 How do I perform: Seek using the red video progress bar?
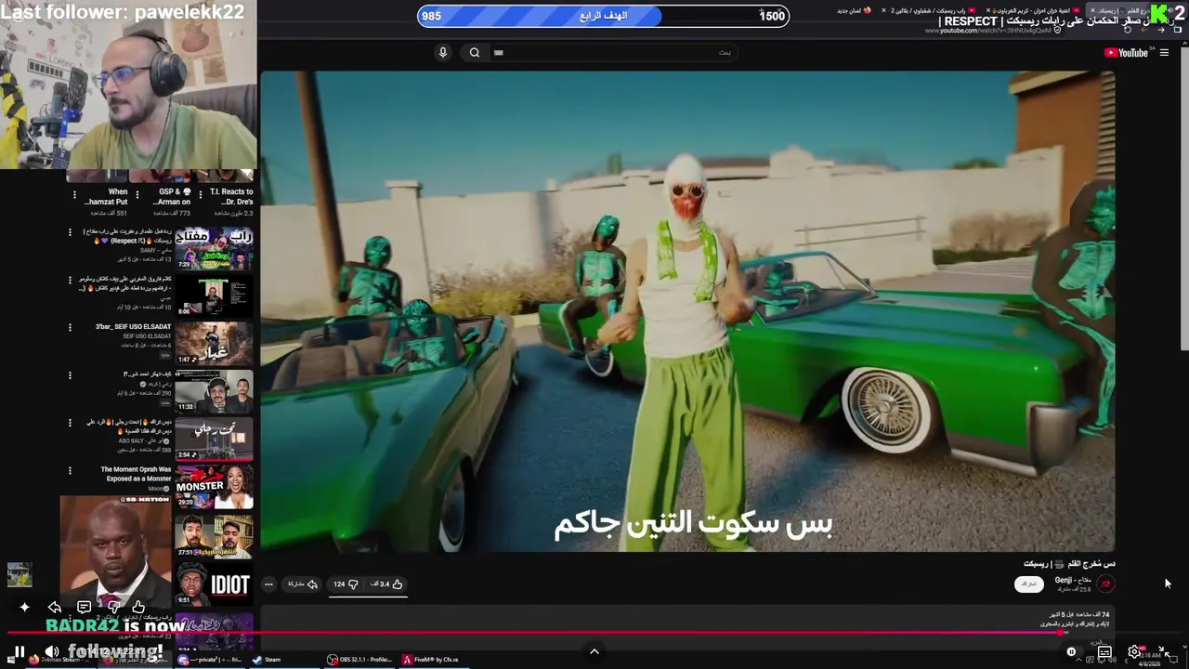[x=594, y=634]
